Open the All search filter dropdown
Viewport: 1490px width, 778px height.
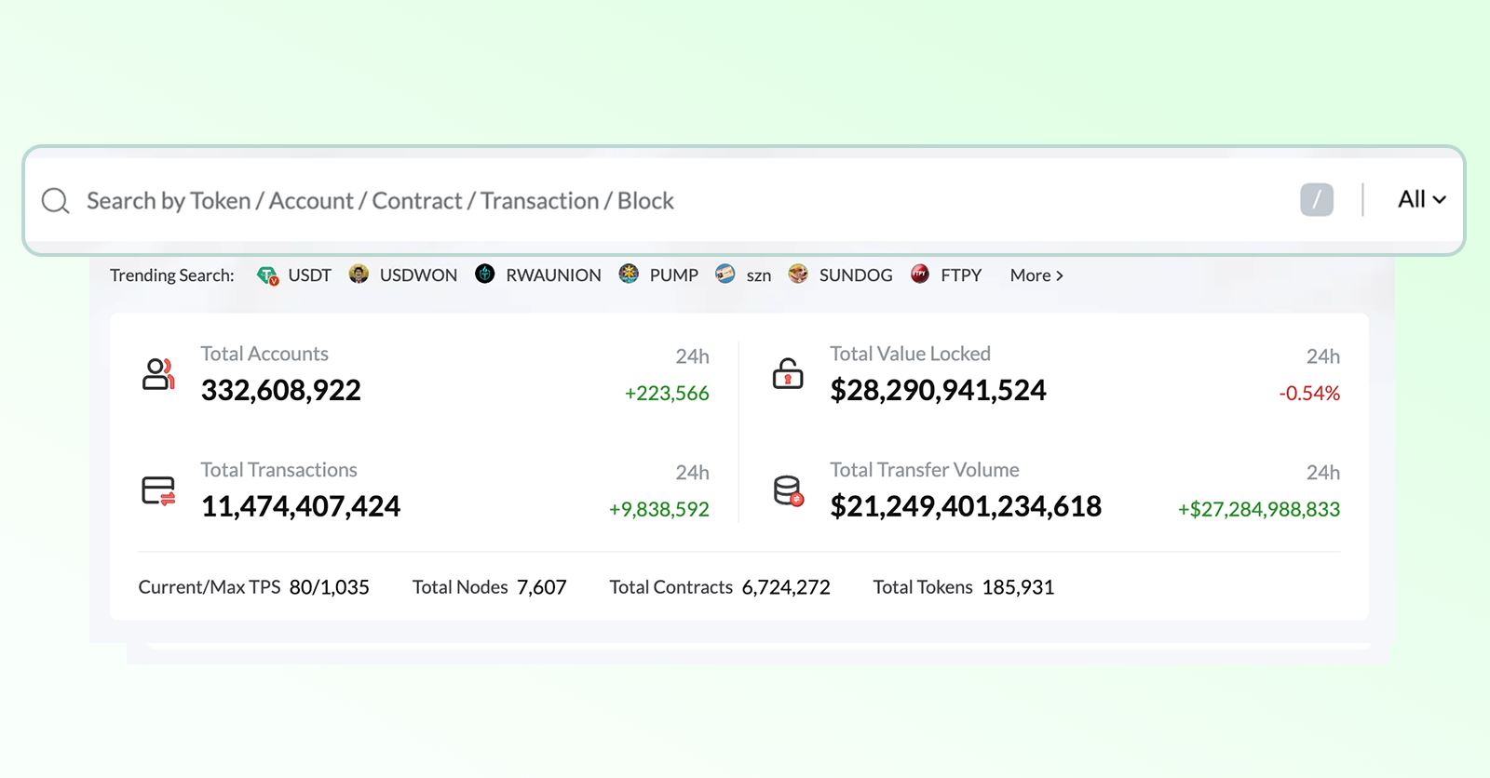pos(1421,200)
